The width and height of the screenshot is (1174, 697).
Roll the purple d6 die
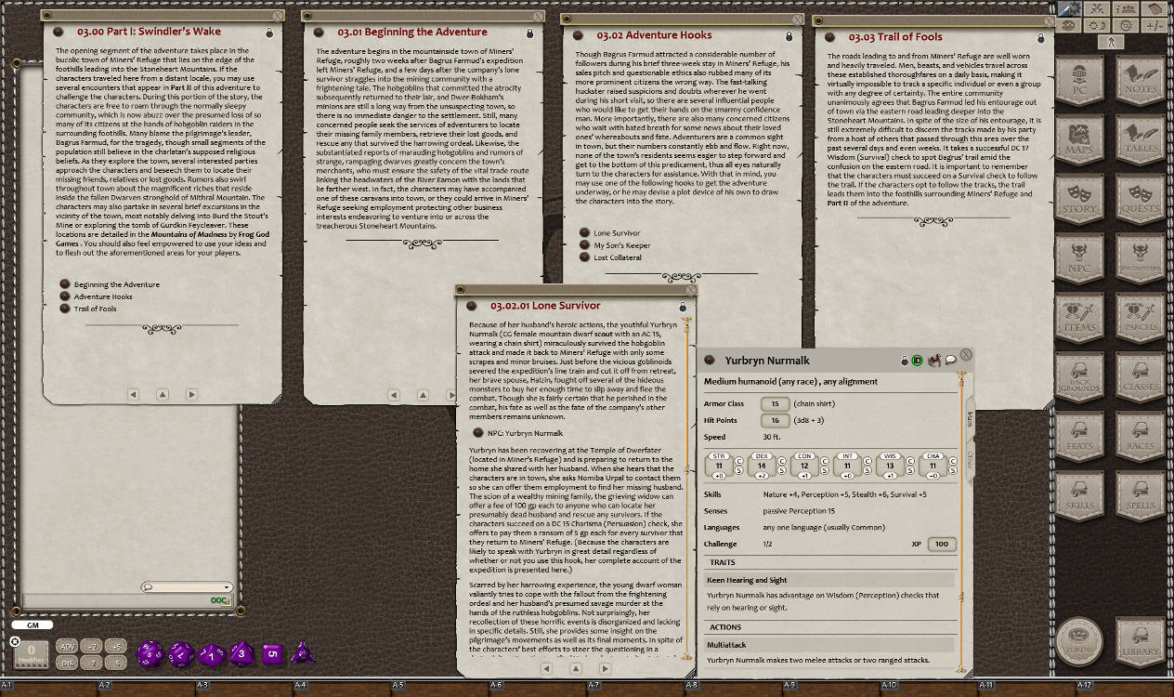pyautogui.click(x=271, y=652)
